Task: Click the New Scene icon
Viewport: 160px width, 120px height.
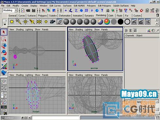Action: coord(23,10)
